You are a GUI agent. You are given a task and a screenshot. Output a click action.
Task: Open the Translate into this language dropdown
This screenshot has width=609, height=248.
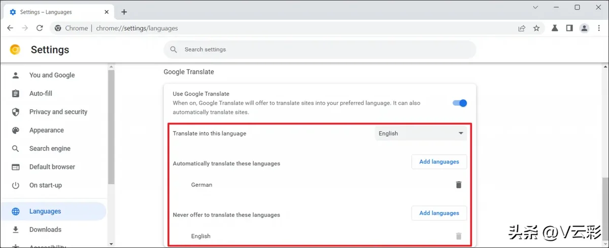pyautogui.click(x=421, y=134)
